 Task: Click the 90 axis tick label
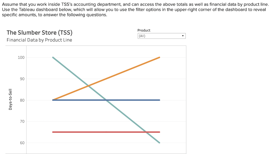[x=22, y=79]
